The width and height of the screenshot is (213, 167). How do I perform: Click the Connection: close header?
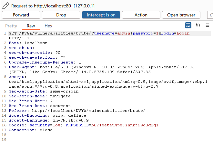click(31, 130)
